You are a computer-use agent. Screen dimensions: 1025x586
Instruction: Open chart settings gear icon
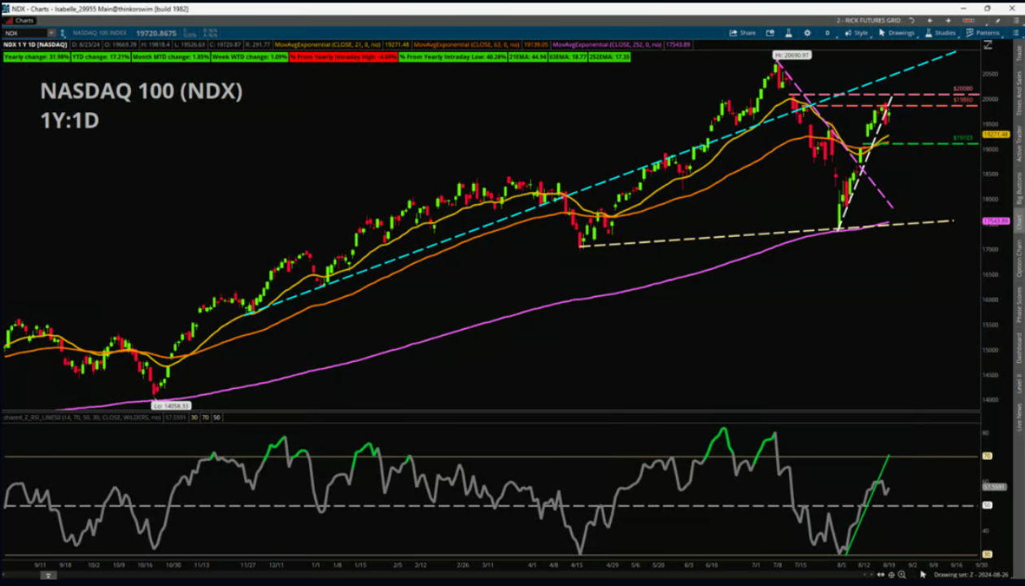[x=807, y=33]
